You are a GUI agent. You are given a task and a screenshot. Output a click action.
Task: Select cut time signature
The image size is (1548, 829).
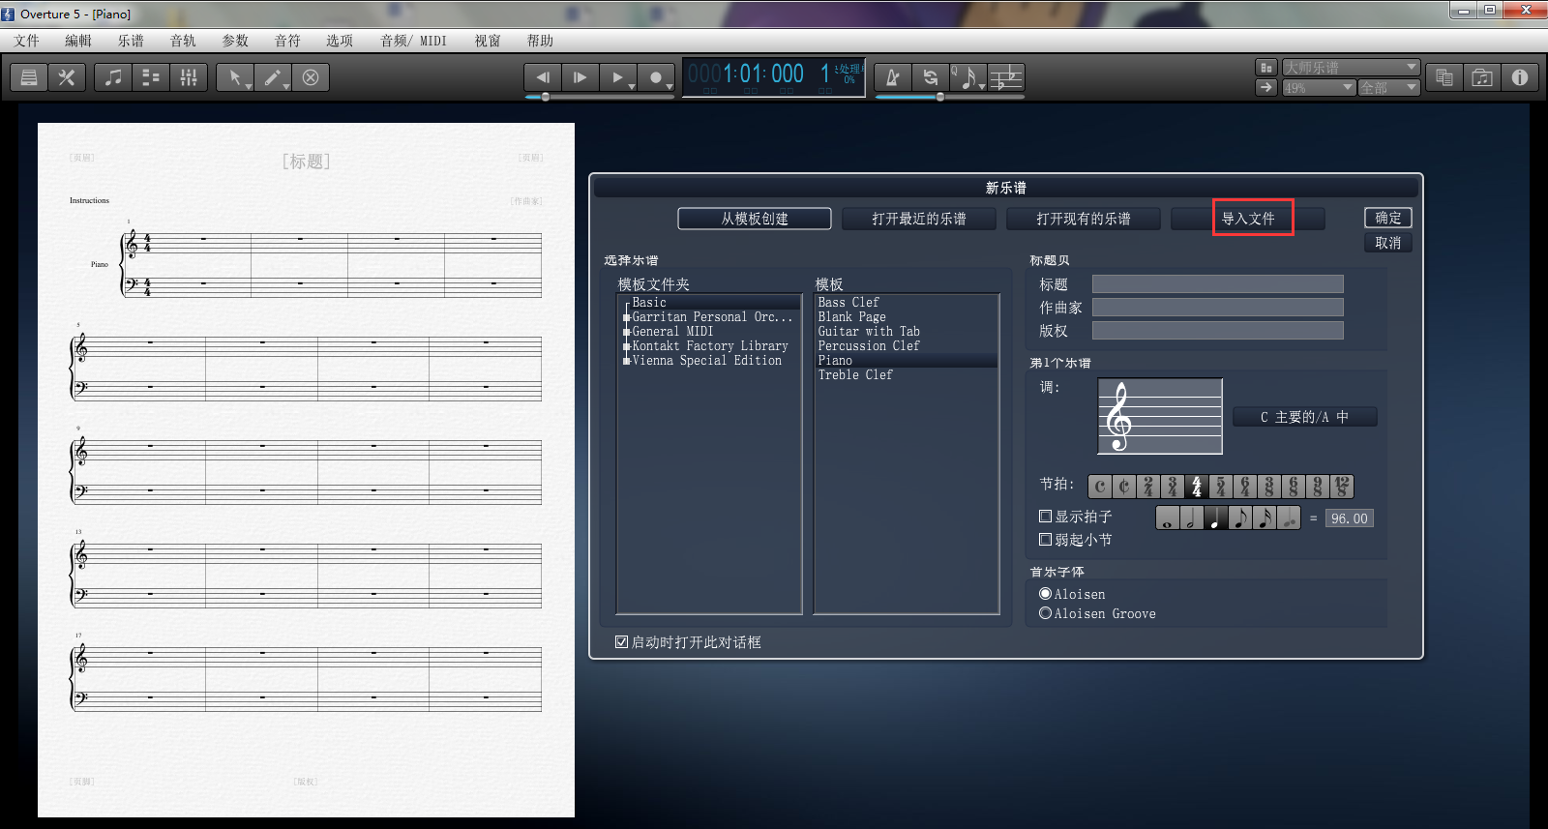click(x=1124, y=487)
